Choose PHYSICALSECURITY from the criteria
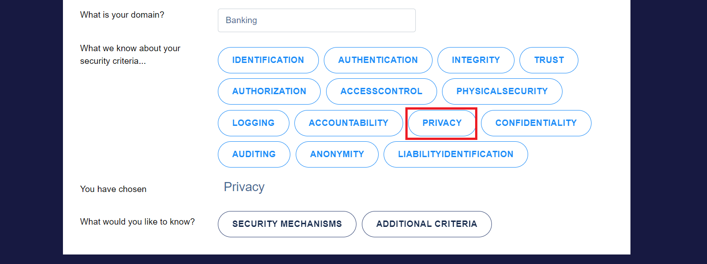Viewport: 707px width, 264px height. (x=502, y=91)
